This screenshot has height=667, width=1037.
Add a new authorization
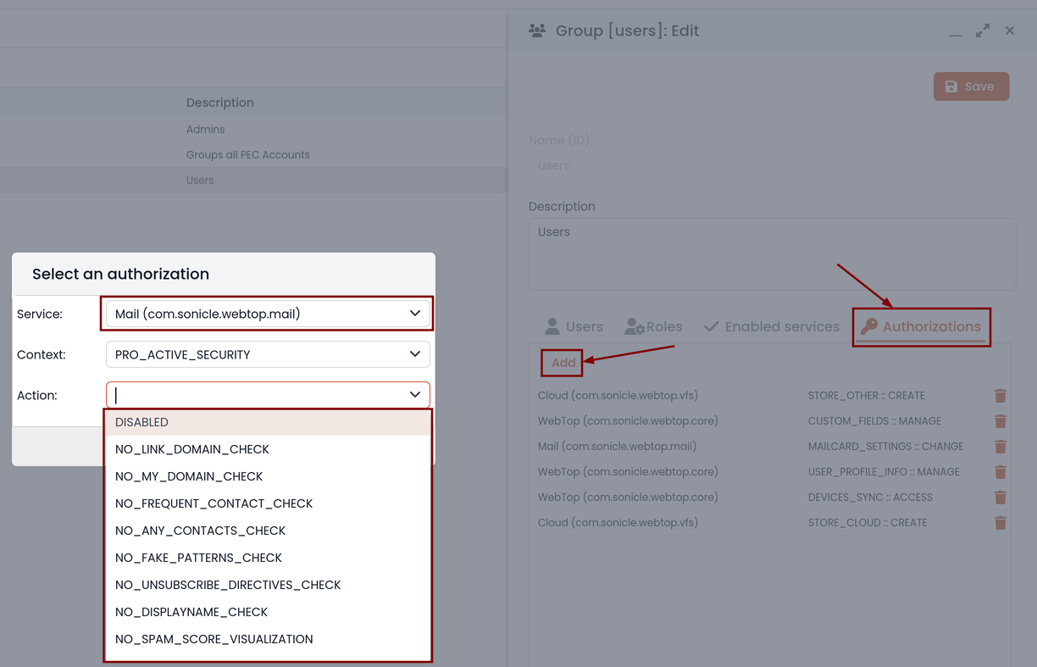(563, 363)
